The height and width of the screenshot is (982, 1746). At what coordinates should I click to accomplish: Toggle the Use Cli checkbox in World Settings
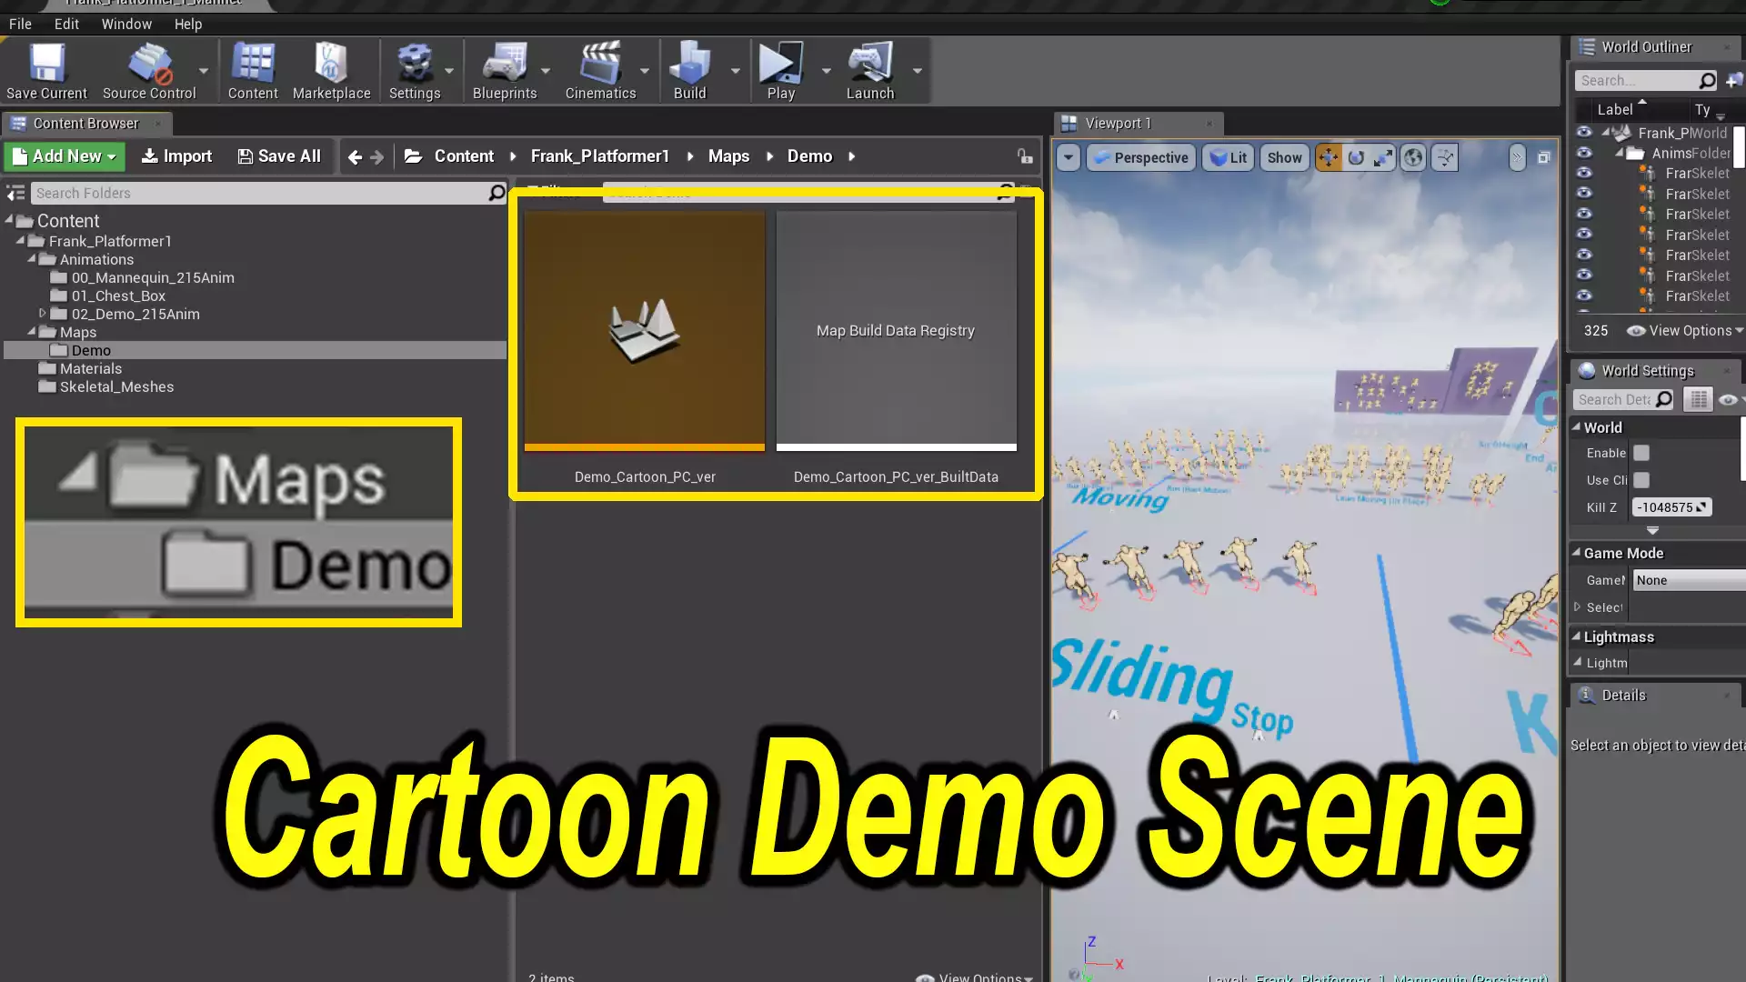[1641, 480]
